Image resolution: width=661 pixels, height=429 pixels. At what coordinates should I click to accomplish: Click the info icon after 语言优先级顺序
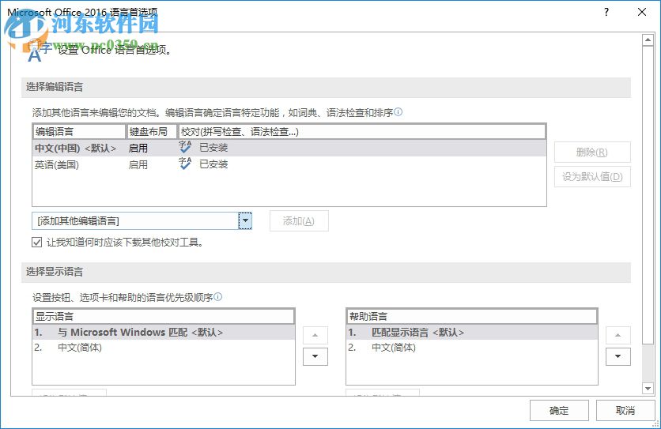tap(218, 297)
